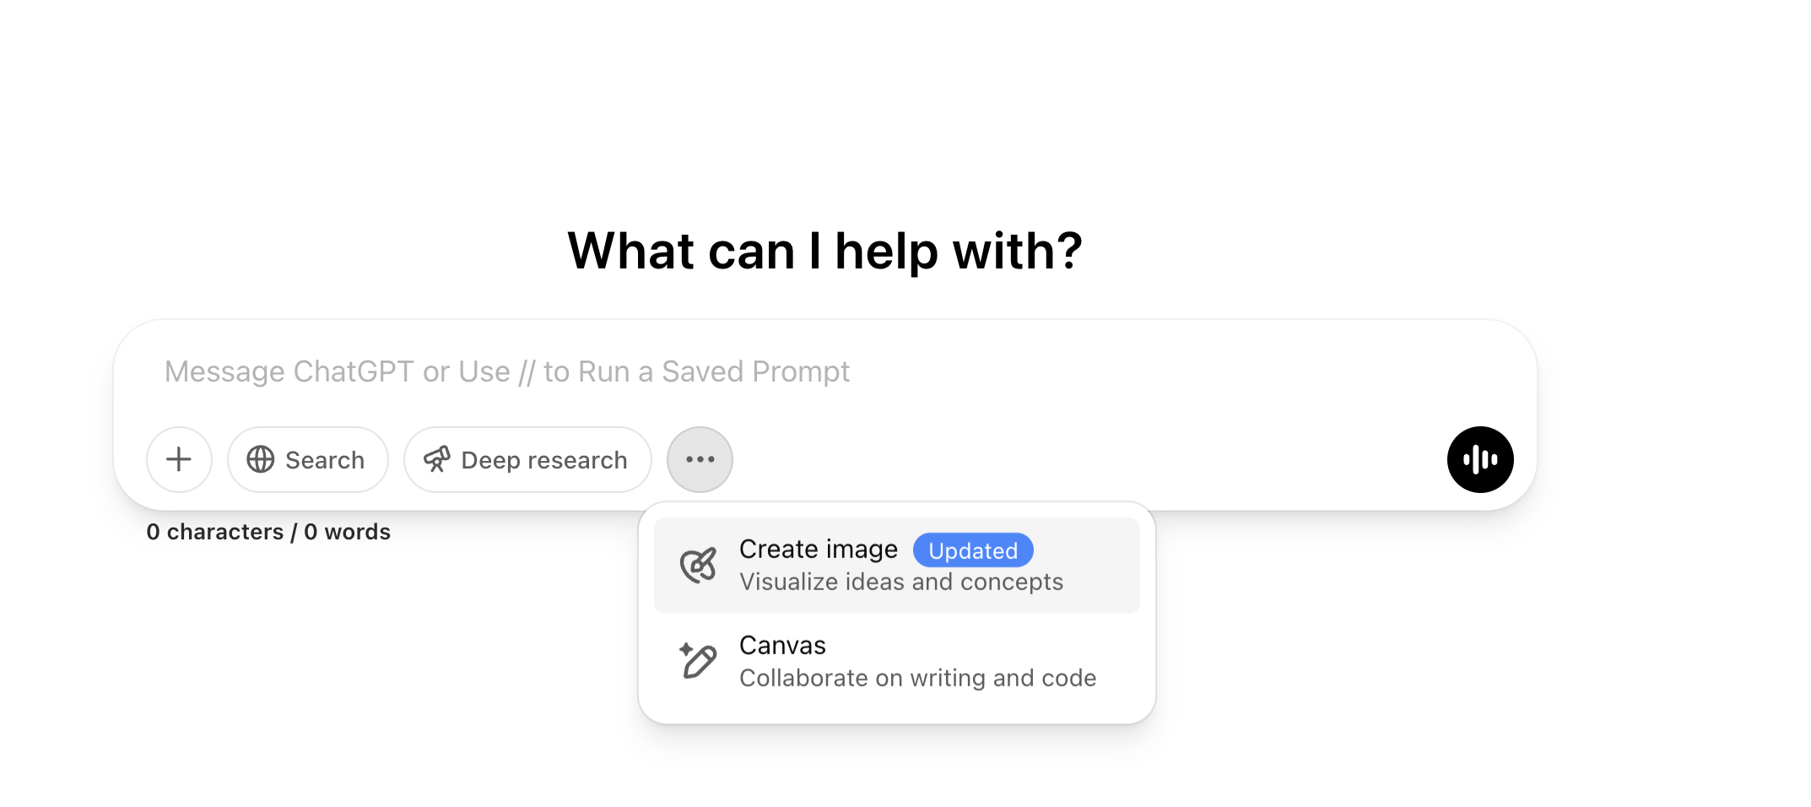Collapse the three-dots more tools menu

700,459
